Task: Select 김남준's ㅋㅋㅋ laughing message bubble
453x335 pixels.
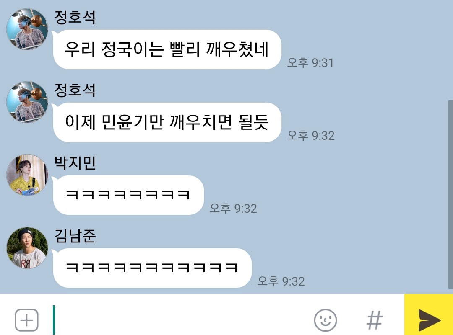Action: 152,268
